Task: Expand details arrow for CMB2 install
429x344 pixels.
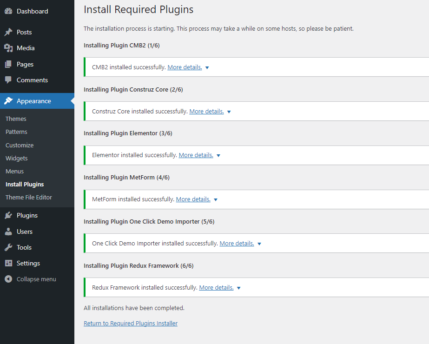Action: pyautogui.click(x=207, y=67)
